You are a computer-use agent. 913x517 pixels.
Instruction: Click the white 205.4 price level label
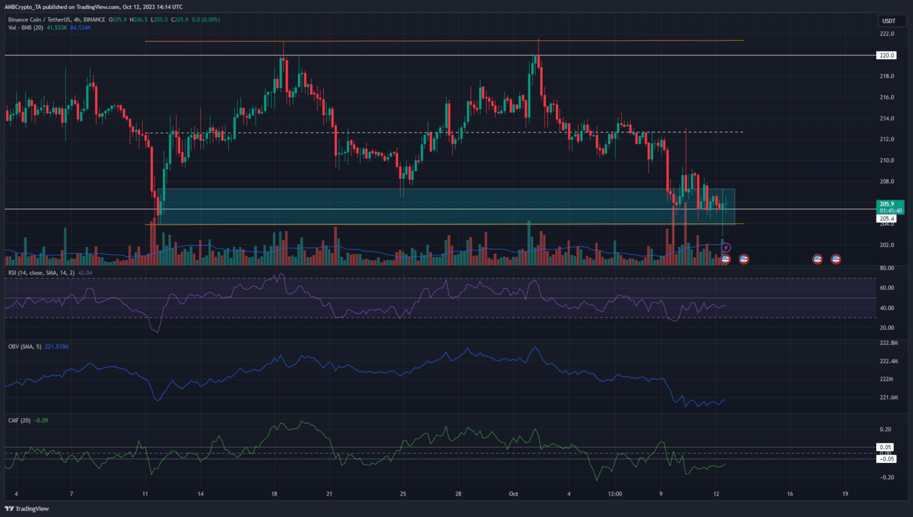pyautogui.click(x=886, y=219)
